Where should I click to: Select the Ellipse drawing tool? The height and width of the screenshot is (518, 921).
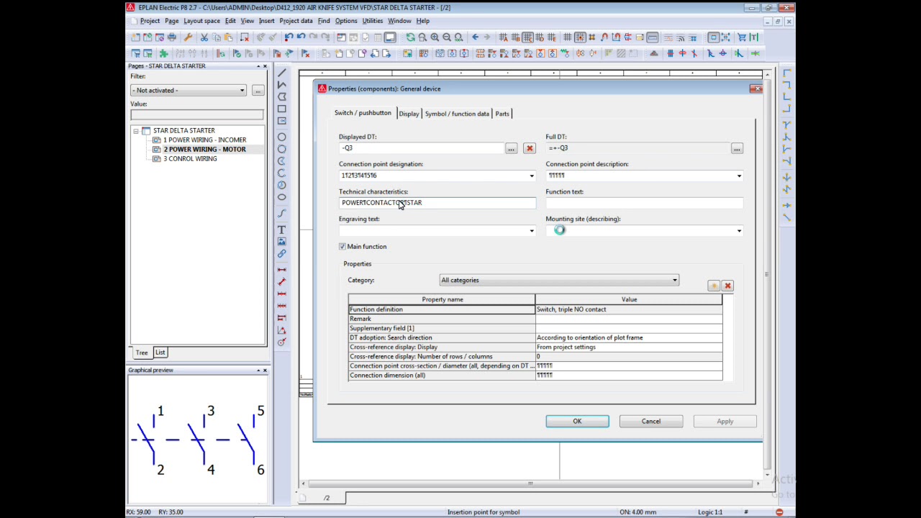(x=281, y=197)
